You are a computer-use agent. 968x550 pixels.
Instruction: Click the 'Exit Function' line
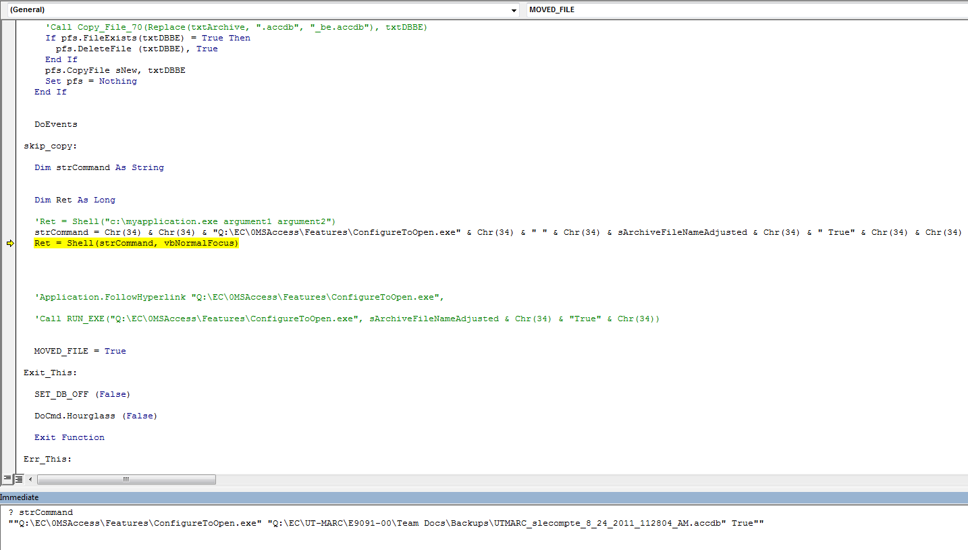[70, 437]
